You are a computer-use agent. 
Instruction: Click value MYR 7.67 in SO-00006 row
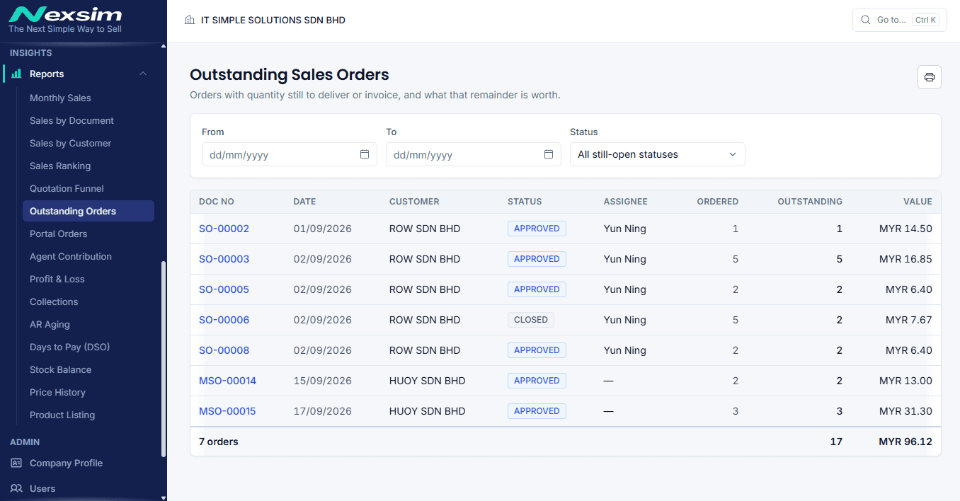[909, 320]
